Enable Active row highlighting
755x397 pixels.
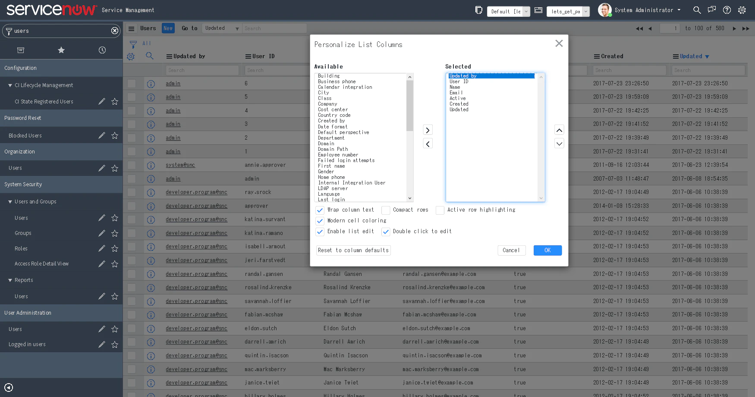coord(440,210)
